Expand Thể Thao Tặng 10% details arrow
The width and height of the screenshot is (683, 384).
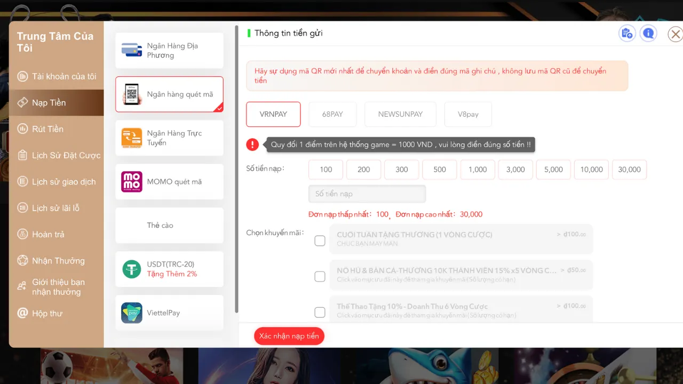coord(559,306)
